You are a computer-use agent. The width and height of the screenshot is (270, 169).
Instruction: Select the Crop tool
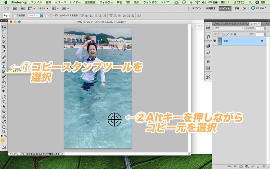(x=4, y=46)
